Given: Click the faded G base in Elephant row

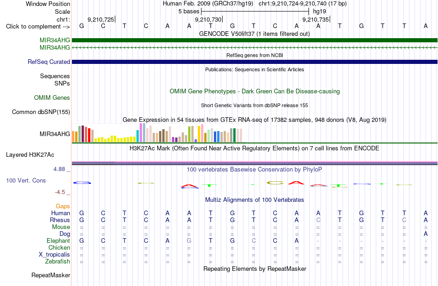Looking at the screenshot, I should click(x=189, y=240).
